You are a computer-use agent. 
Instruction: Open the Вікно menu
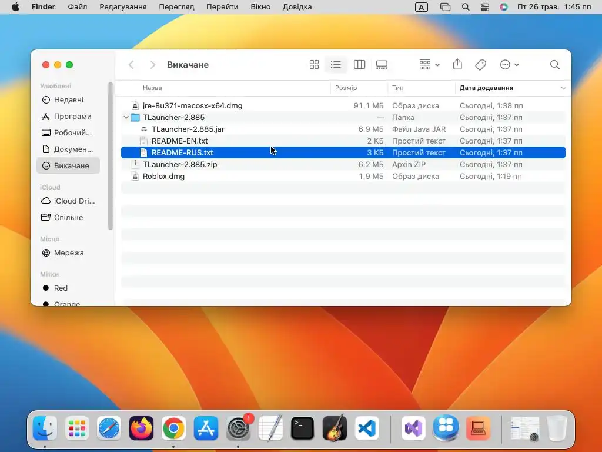coord(260,7)
